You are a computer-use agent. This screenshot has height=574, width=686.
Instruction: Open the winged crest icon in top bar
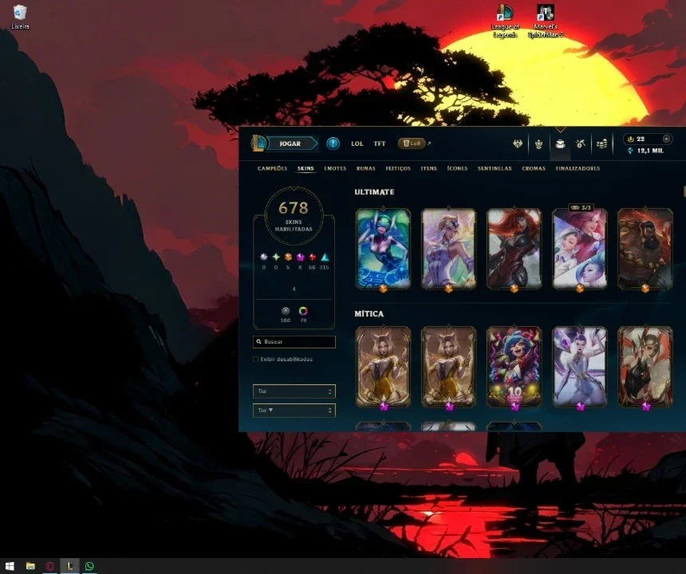(518, 143)
